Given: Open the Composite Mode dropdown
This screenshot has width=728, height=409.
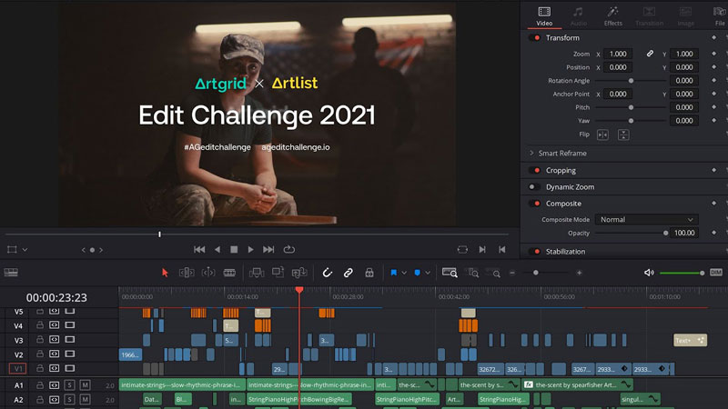Looking at the screenshot, I should coord(646,219).
